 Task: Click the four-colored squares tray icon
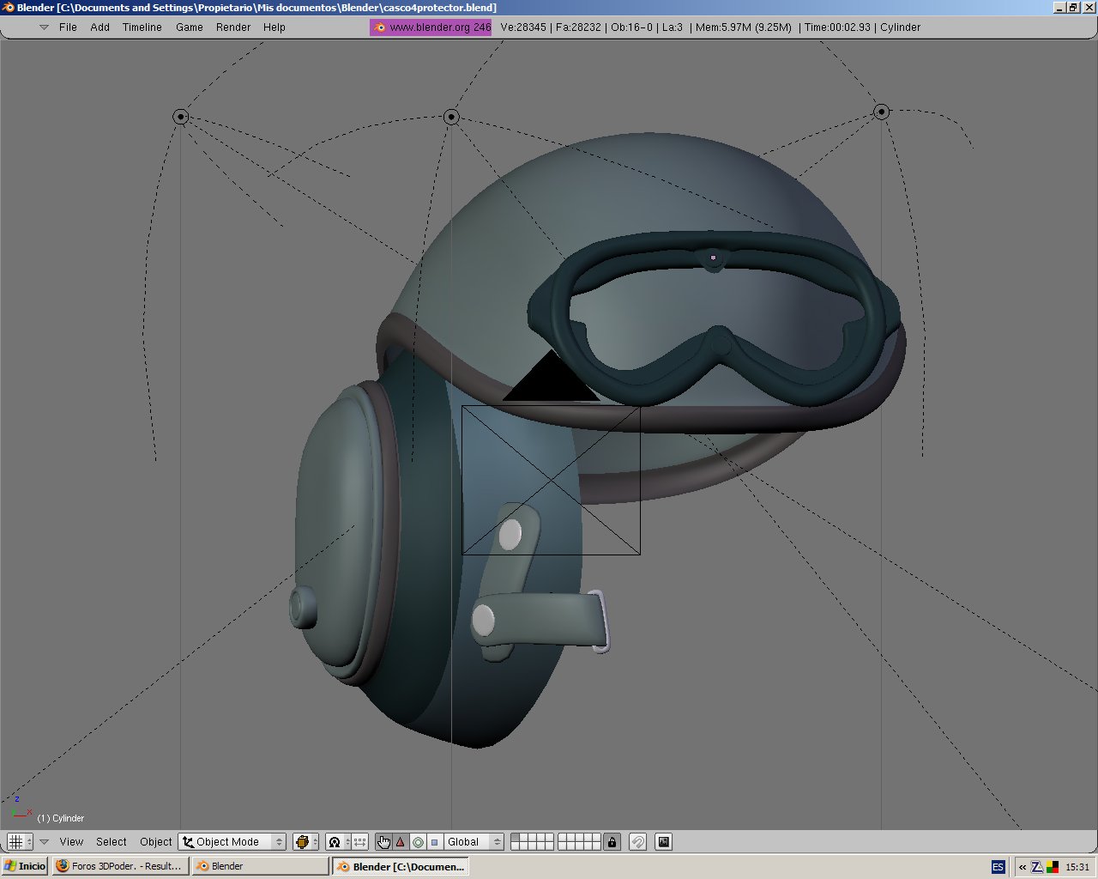coord(1053,867)
